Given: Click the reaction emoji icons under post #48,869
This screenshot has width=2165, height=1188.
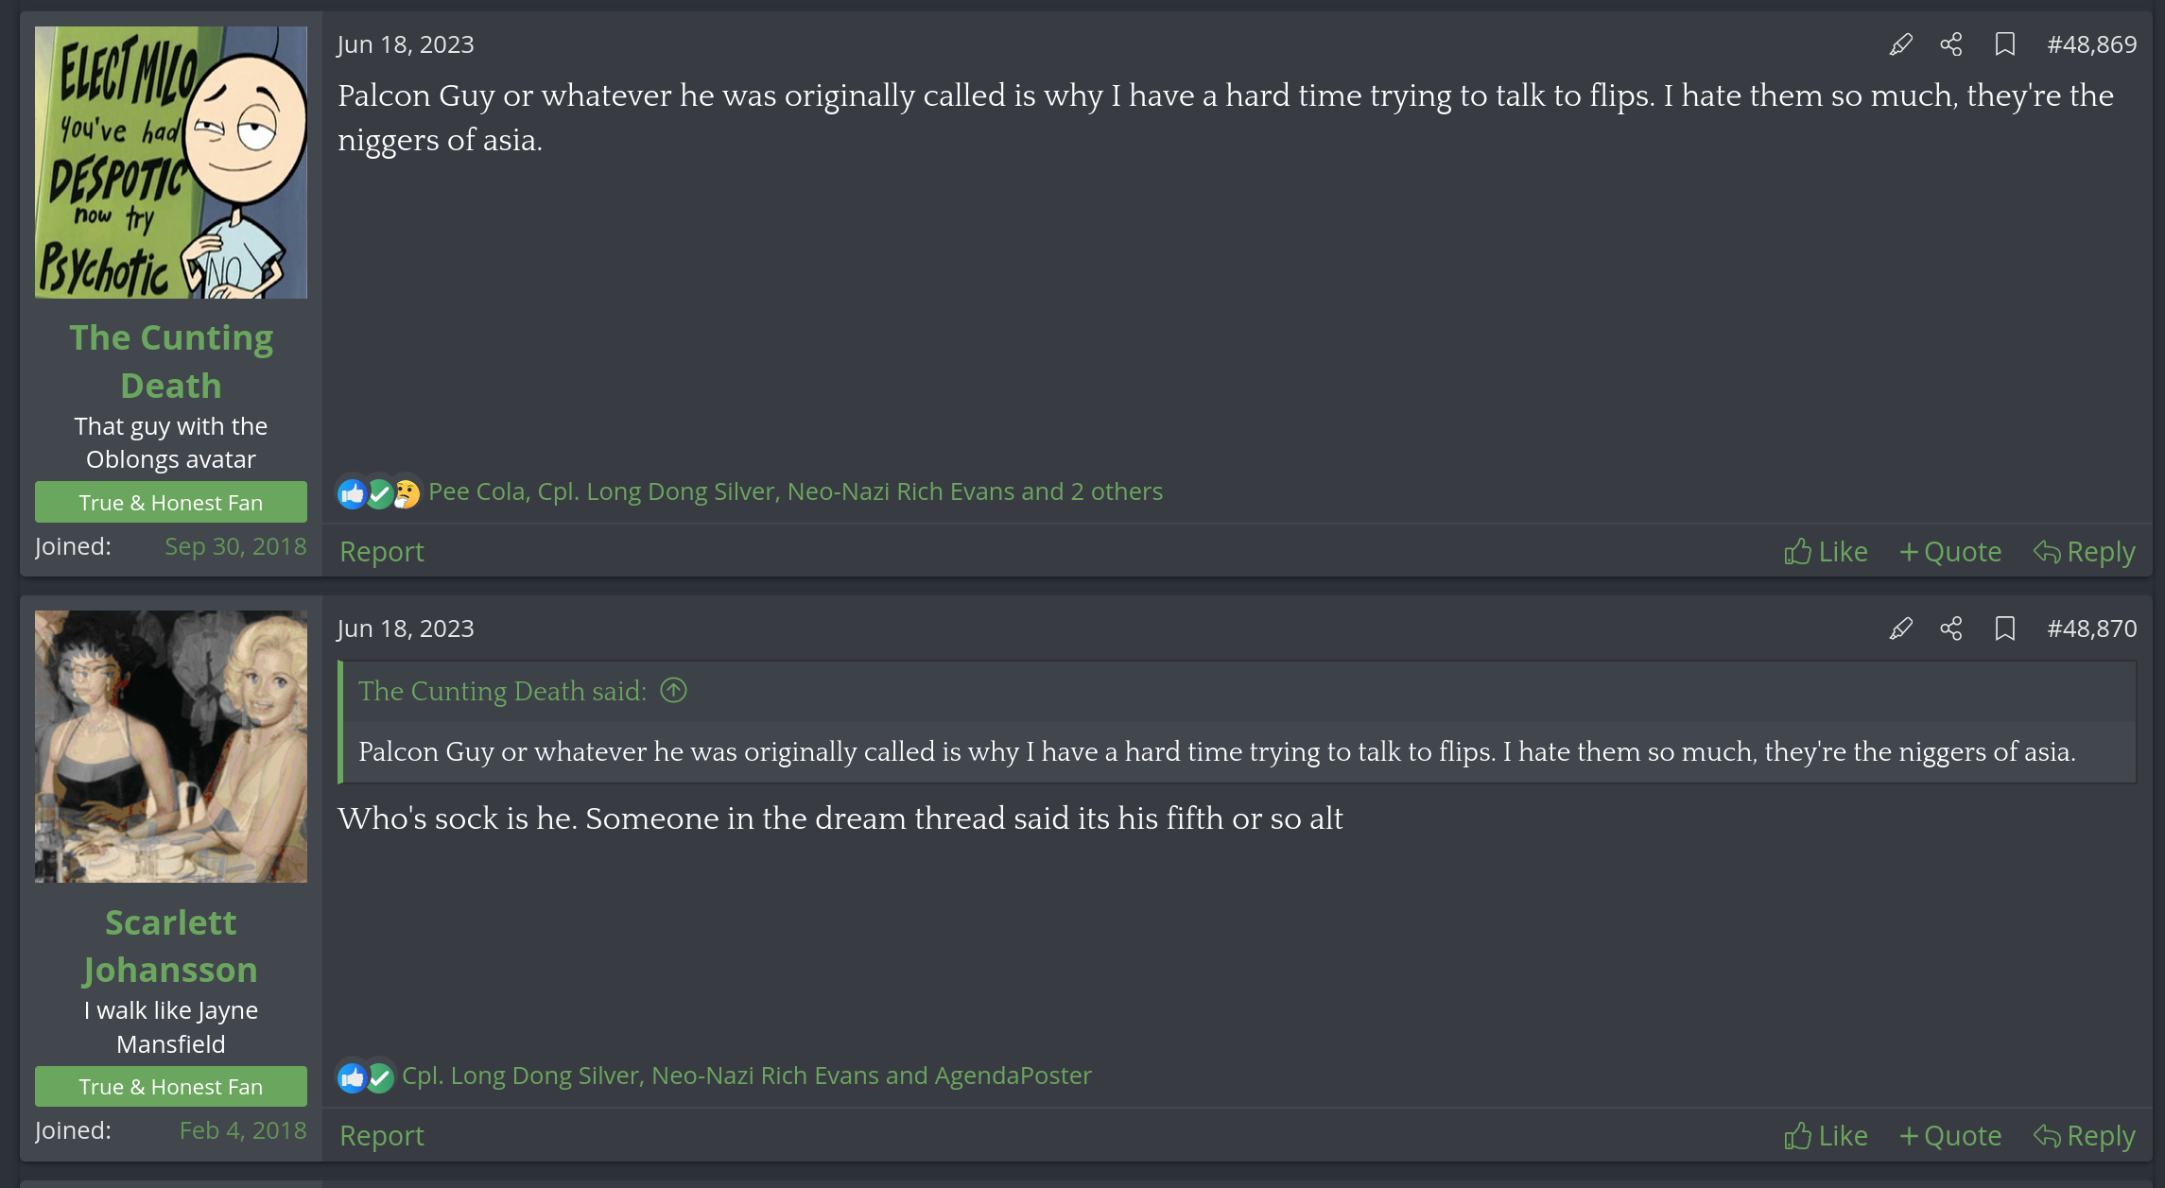Looking at the screenshot, I should point(378,492).
